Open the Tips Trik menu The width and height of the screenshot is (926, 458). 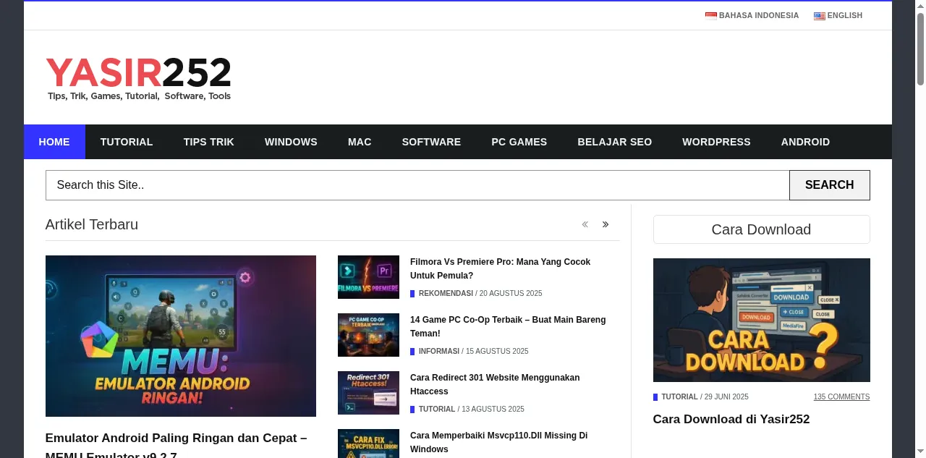(x=209, y=142)
